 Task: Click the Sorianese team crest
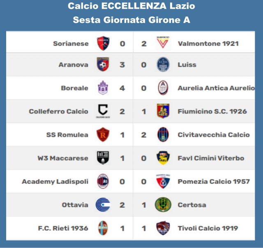(103, 43)
